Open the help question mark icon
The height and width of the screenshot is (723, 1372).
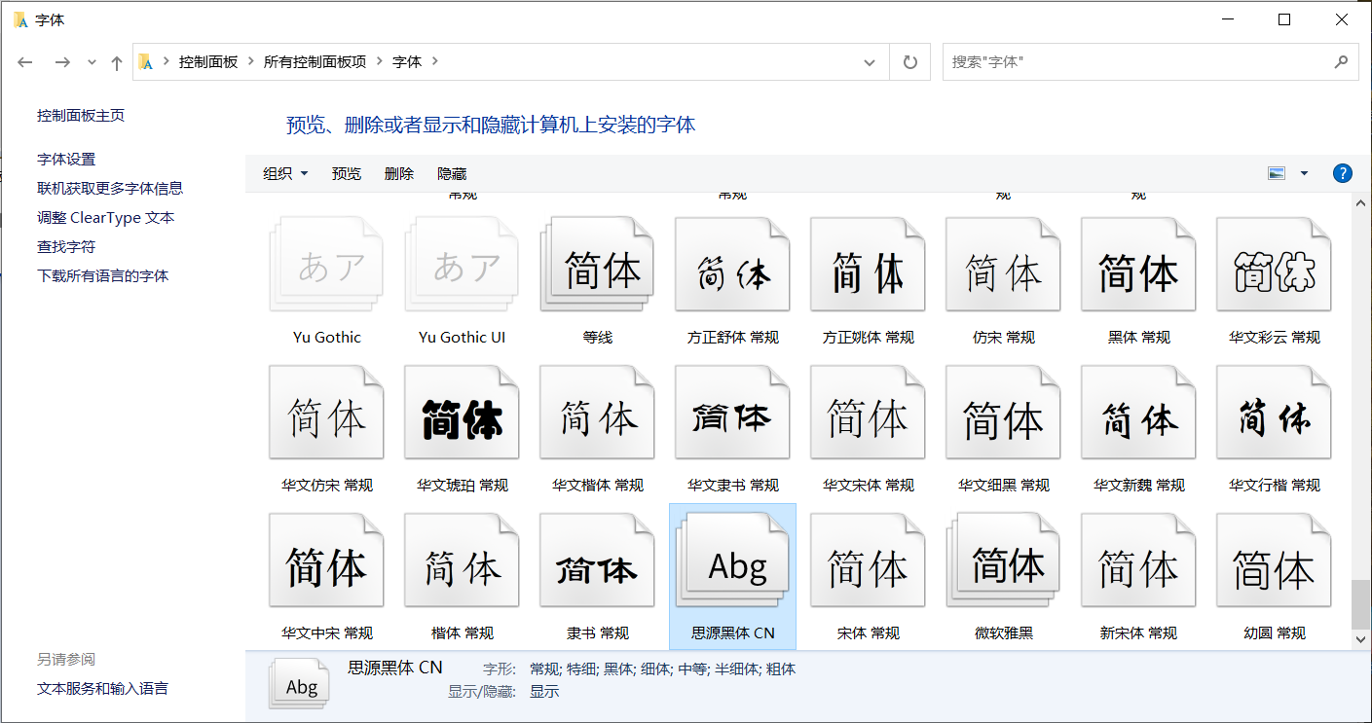click(1342, 173)
